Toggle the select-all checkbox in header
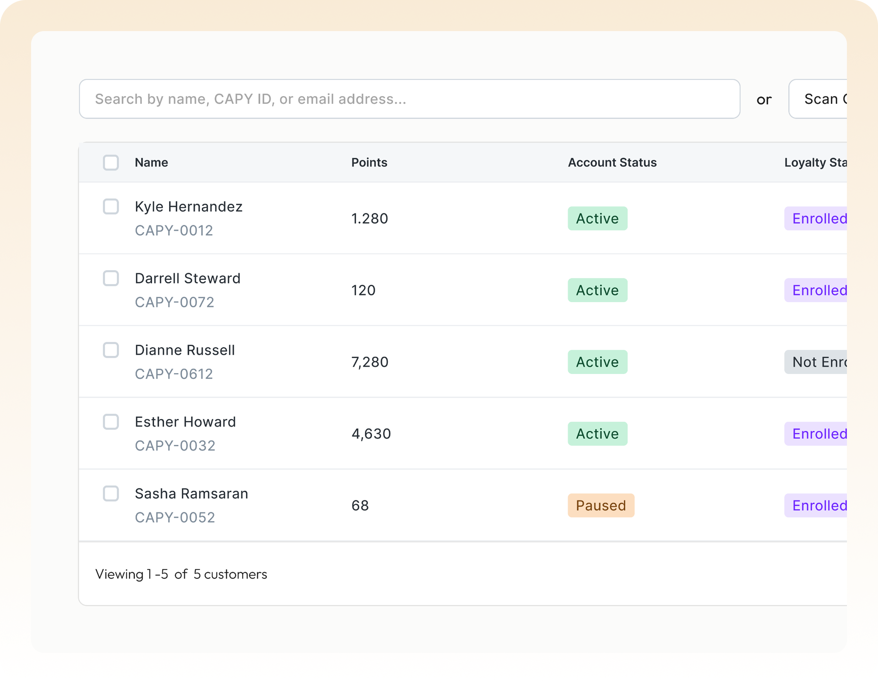This screenshot has width=878, height=684. pyautogui.click(x=111, y=163)
